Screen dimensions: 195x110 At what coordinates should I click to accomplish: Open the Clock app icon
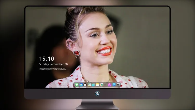(85, 85)
